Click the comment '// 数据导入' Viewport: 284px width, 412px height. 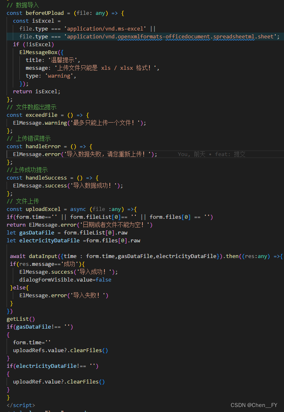click(23, 5)
